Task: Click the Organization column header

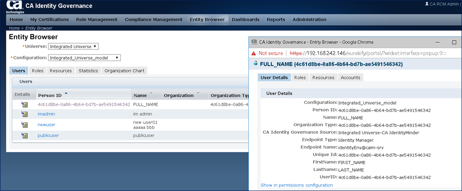Action: click(179, 95)
